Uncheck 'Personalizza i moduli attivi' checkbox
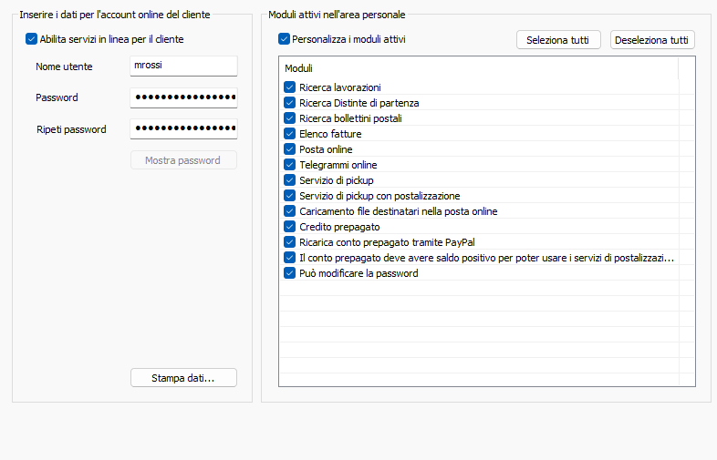717x460 pixels. click(284, 39)
